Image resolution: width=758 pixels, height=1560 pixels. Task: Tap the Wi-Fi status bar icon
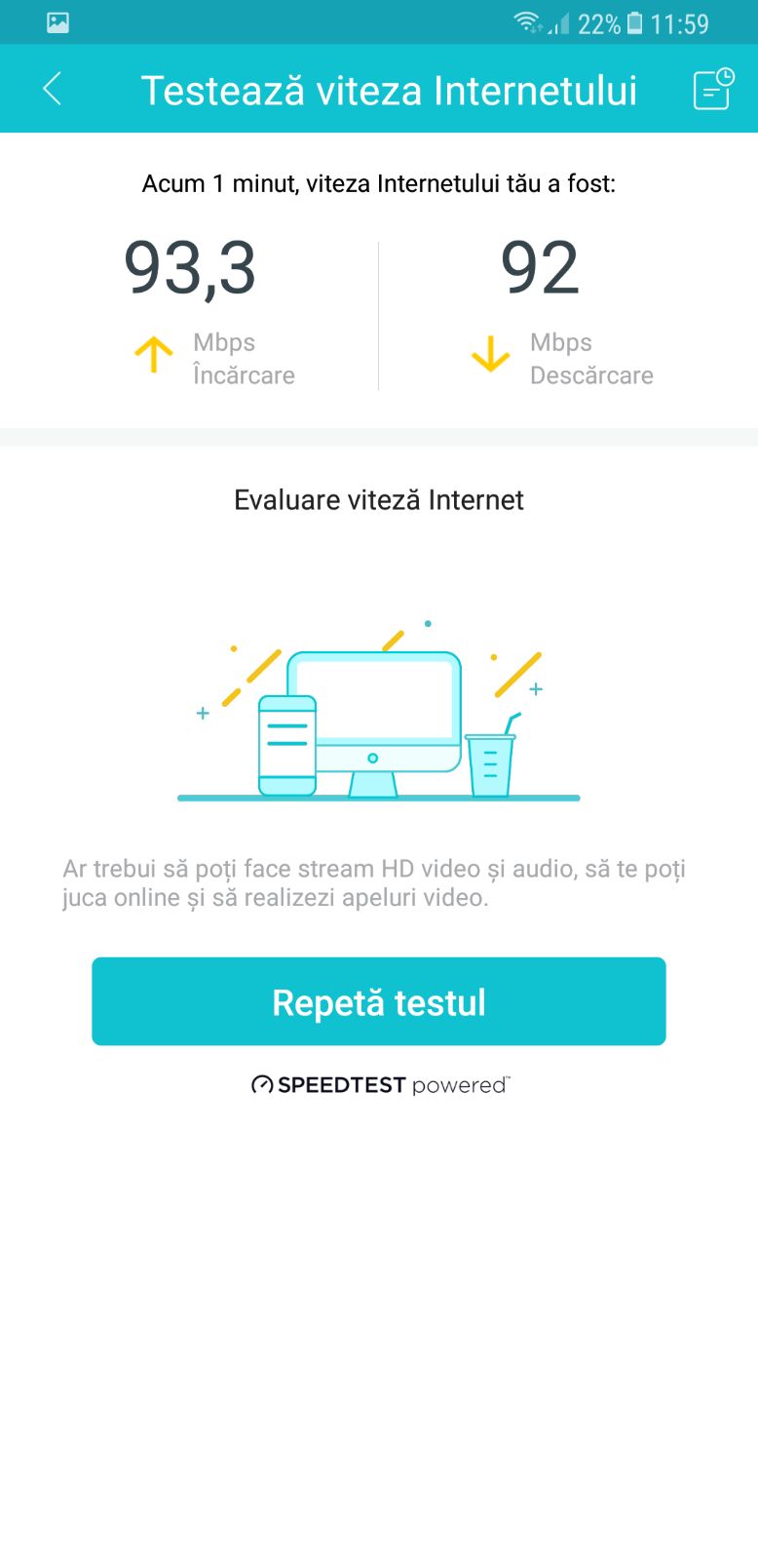528,22
